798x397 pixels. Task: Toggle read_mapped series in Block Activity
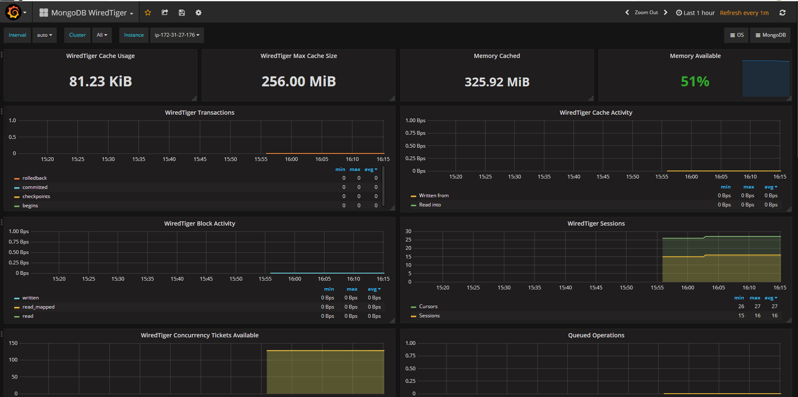[38, 307]
